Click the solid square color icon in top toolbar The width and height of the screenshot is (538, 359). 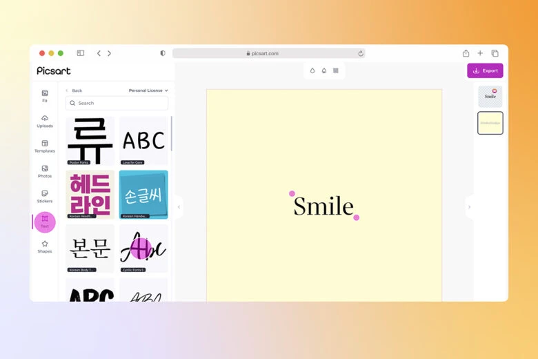pyautogui.click(x=335, y=70)
